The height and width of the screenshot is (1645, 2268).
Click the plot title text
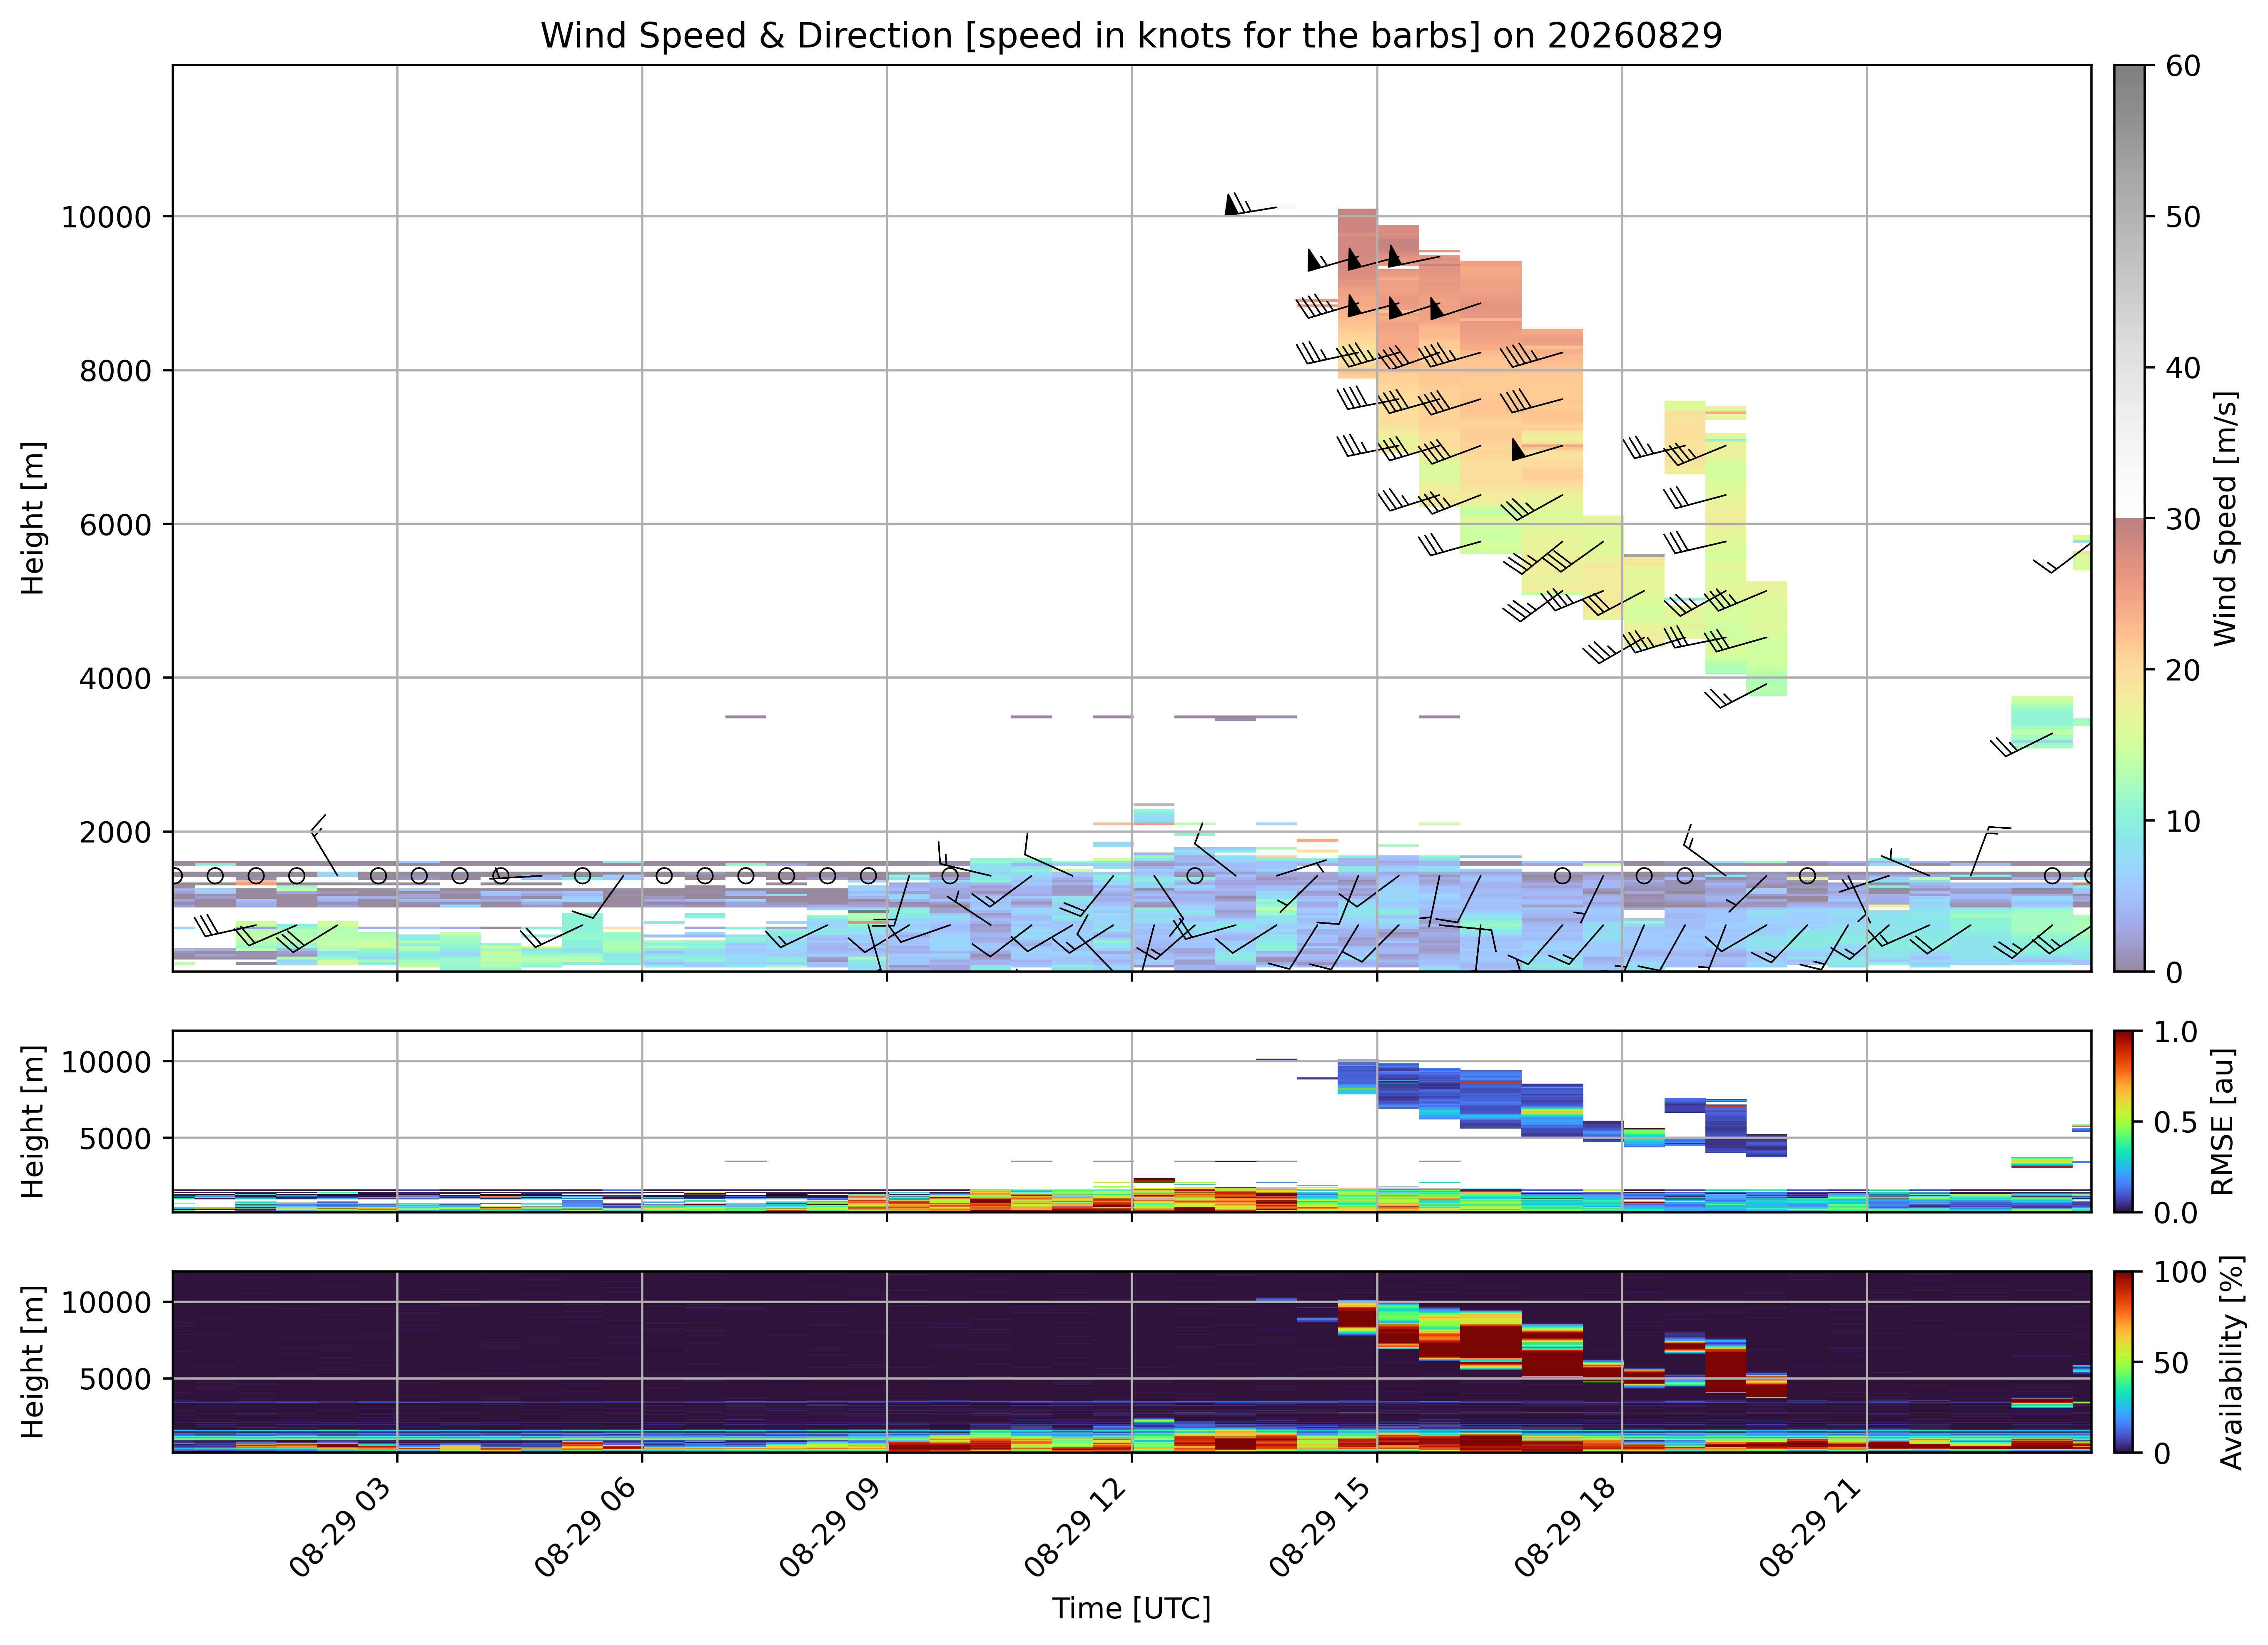[x=1131, y=36]
